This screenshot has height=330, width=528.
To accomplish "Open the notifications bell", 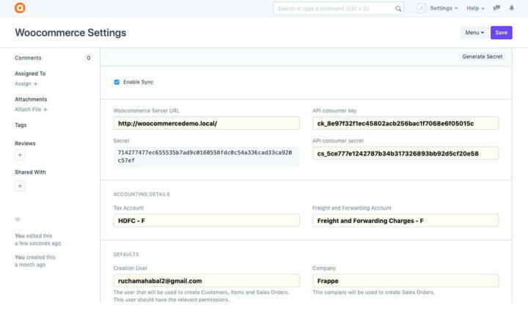I will 512,8.
